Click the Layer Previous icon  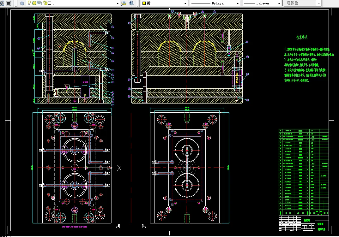(131, 3)
